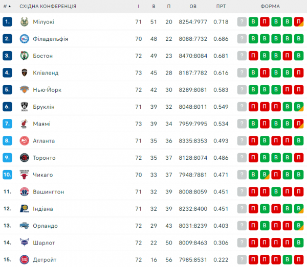Sort standings by ПРТ percentage column
The width and height of the screenshot is (307, 267).
(x=221, y=6)
